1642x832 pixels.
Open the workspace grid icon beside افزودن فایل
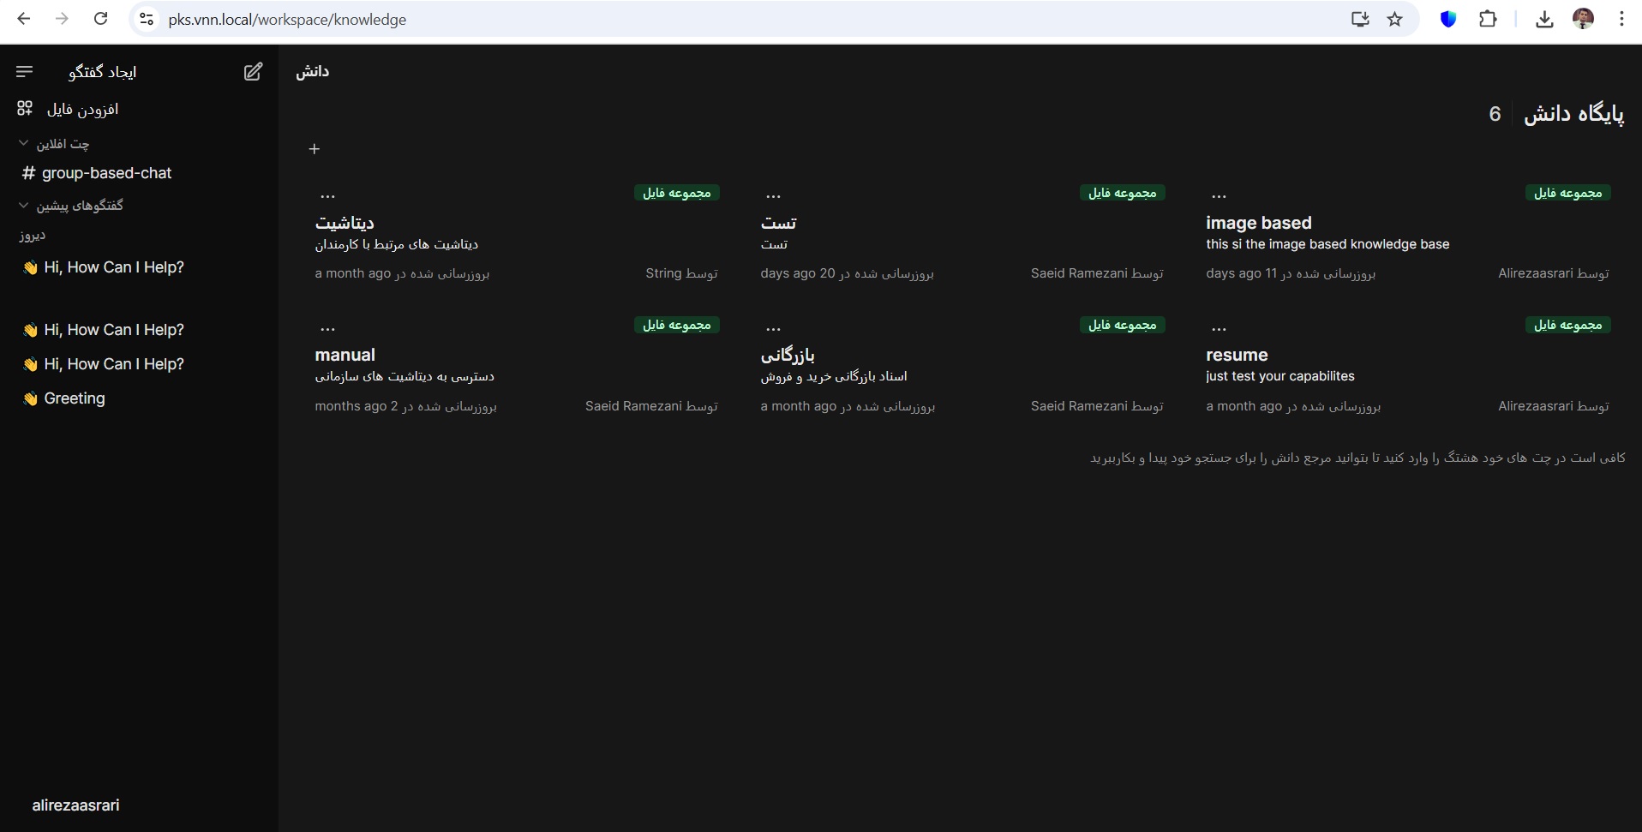coord(25,108)
